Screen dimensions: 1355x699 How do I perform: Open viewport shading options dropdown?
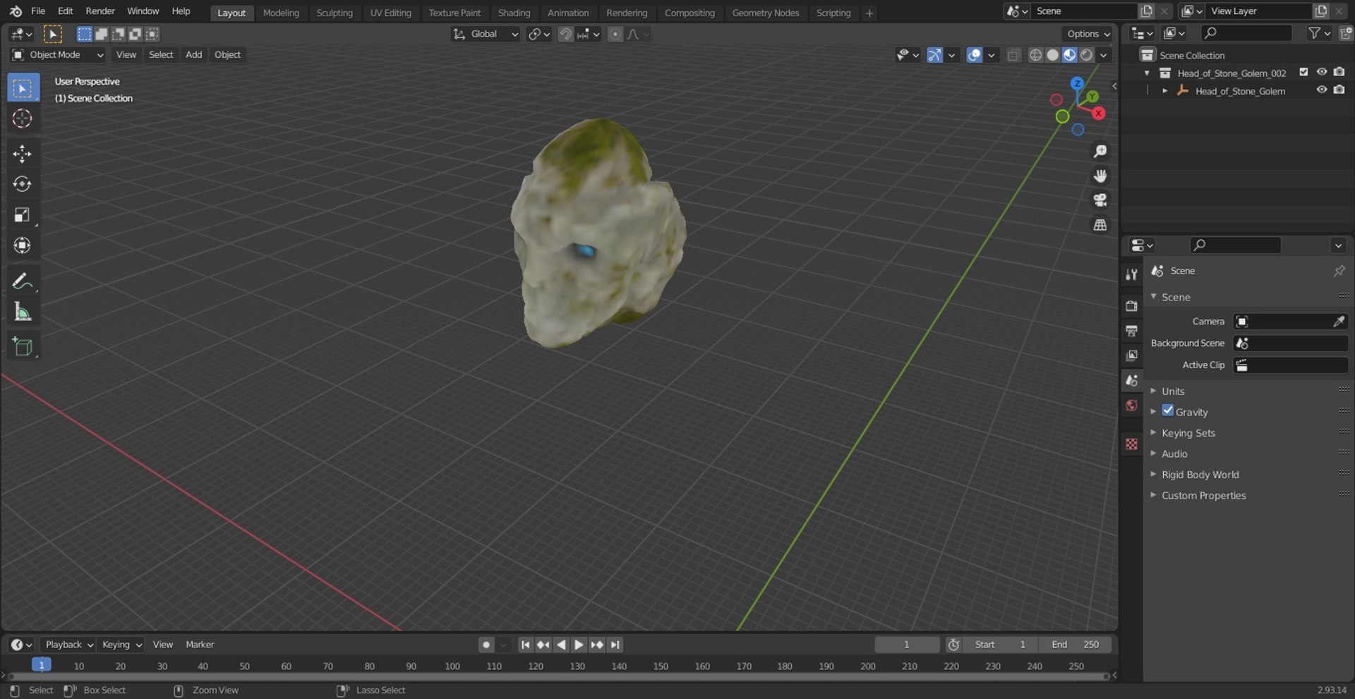1103,55
